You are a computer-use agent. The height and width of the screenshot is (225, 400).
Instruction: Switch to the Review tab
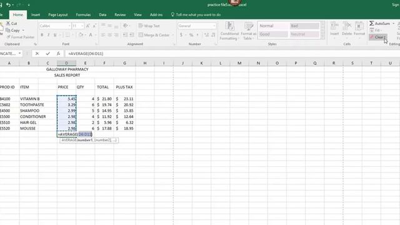click(120, 15)
